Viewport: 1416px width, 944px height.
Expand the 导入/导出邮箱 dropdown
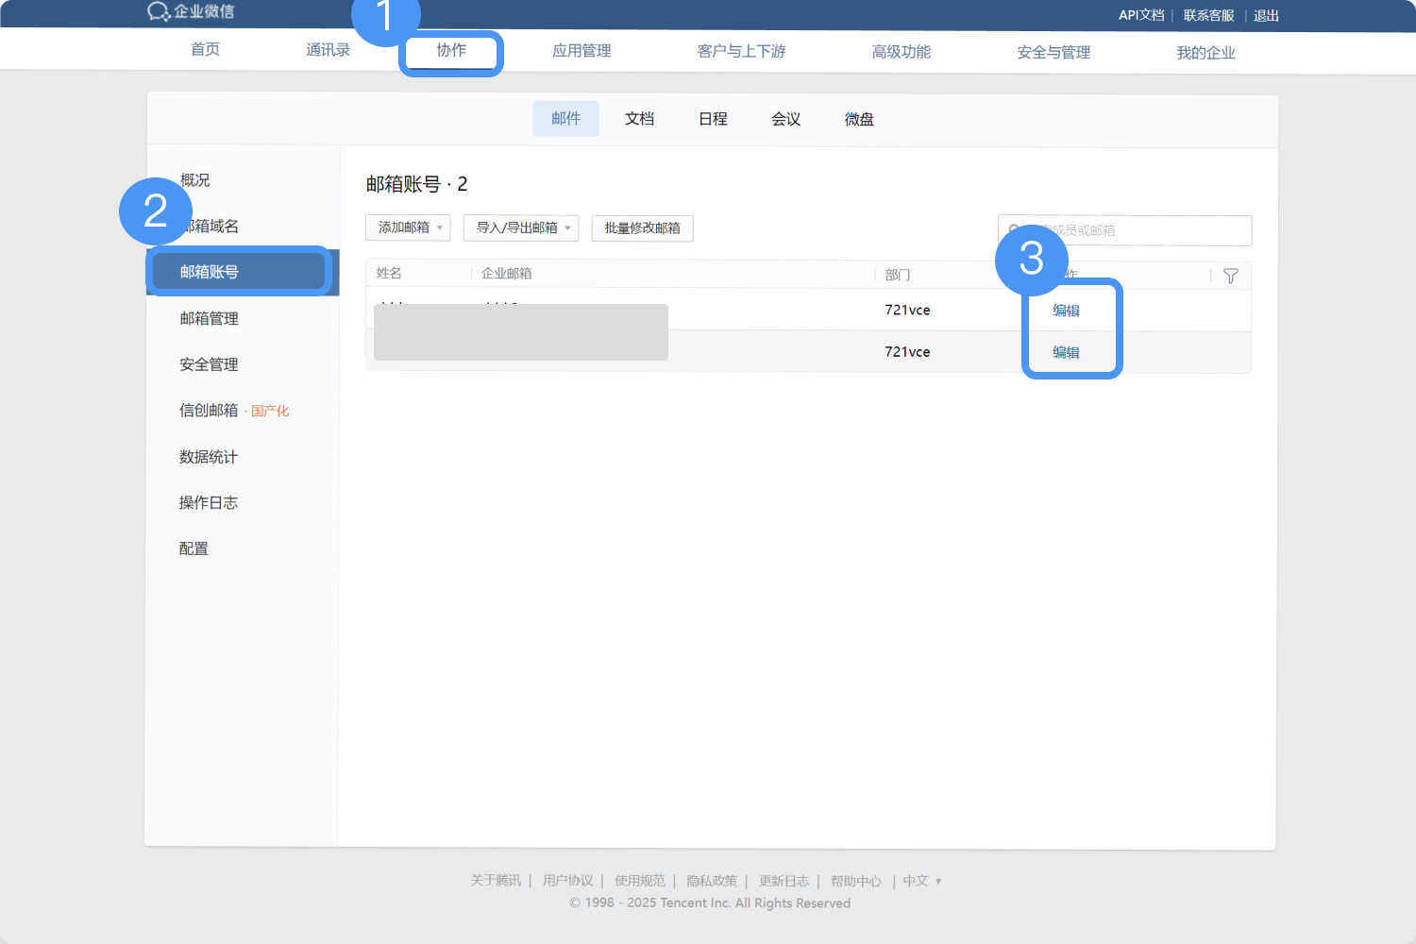coord(521,228)
